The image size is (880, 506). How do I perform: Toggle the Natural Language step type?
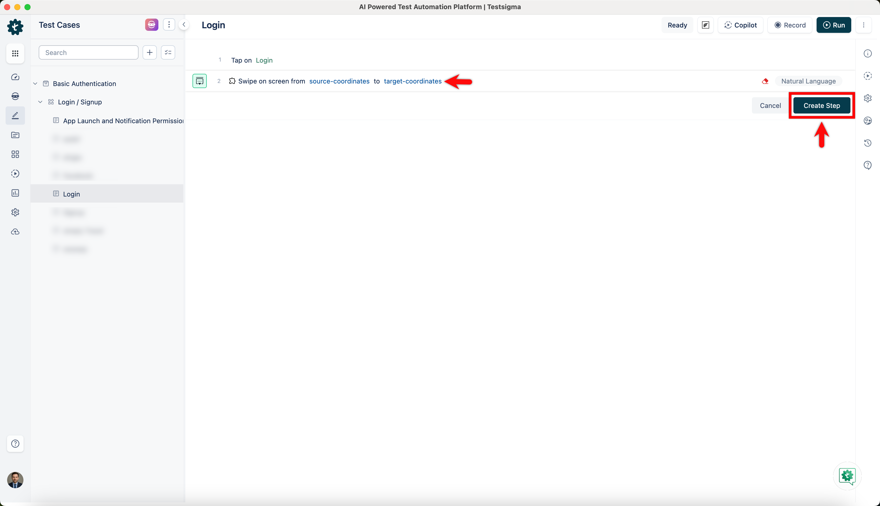tap(808, 81)
